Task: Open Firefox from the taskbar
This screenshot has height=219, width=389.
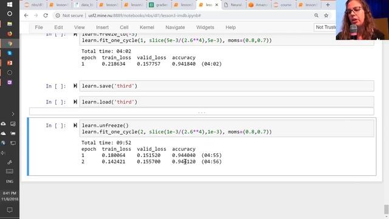Action: click(x=10, y=33)
